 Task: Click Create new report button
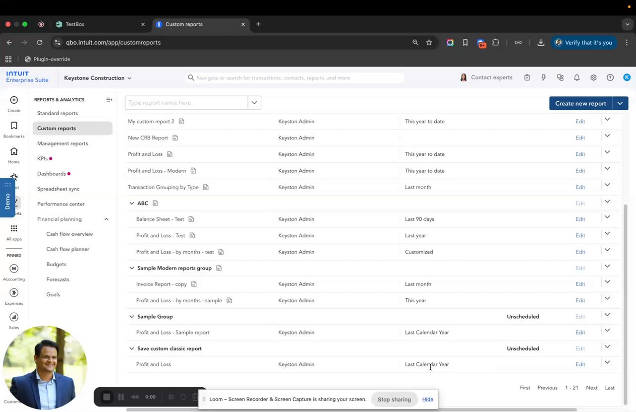(580, 103)
